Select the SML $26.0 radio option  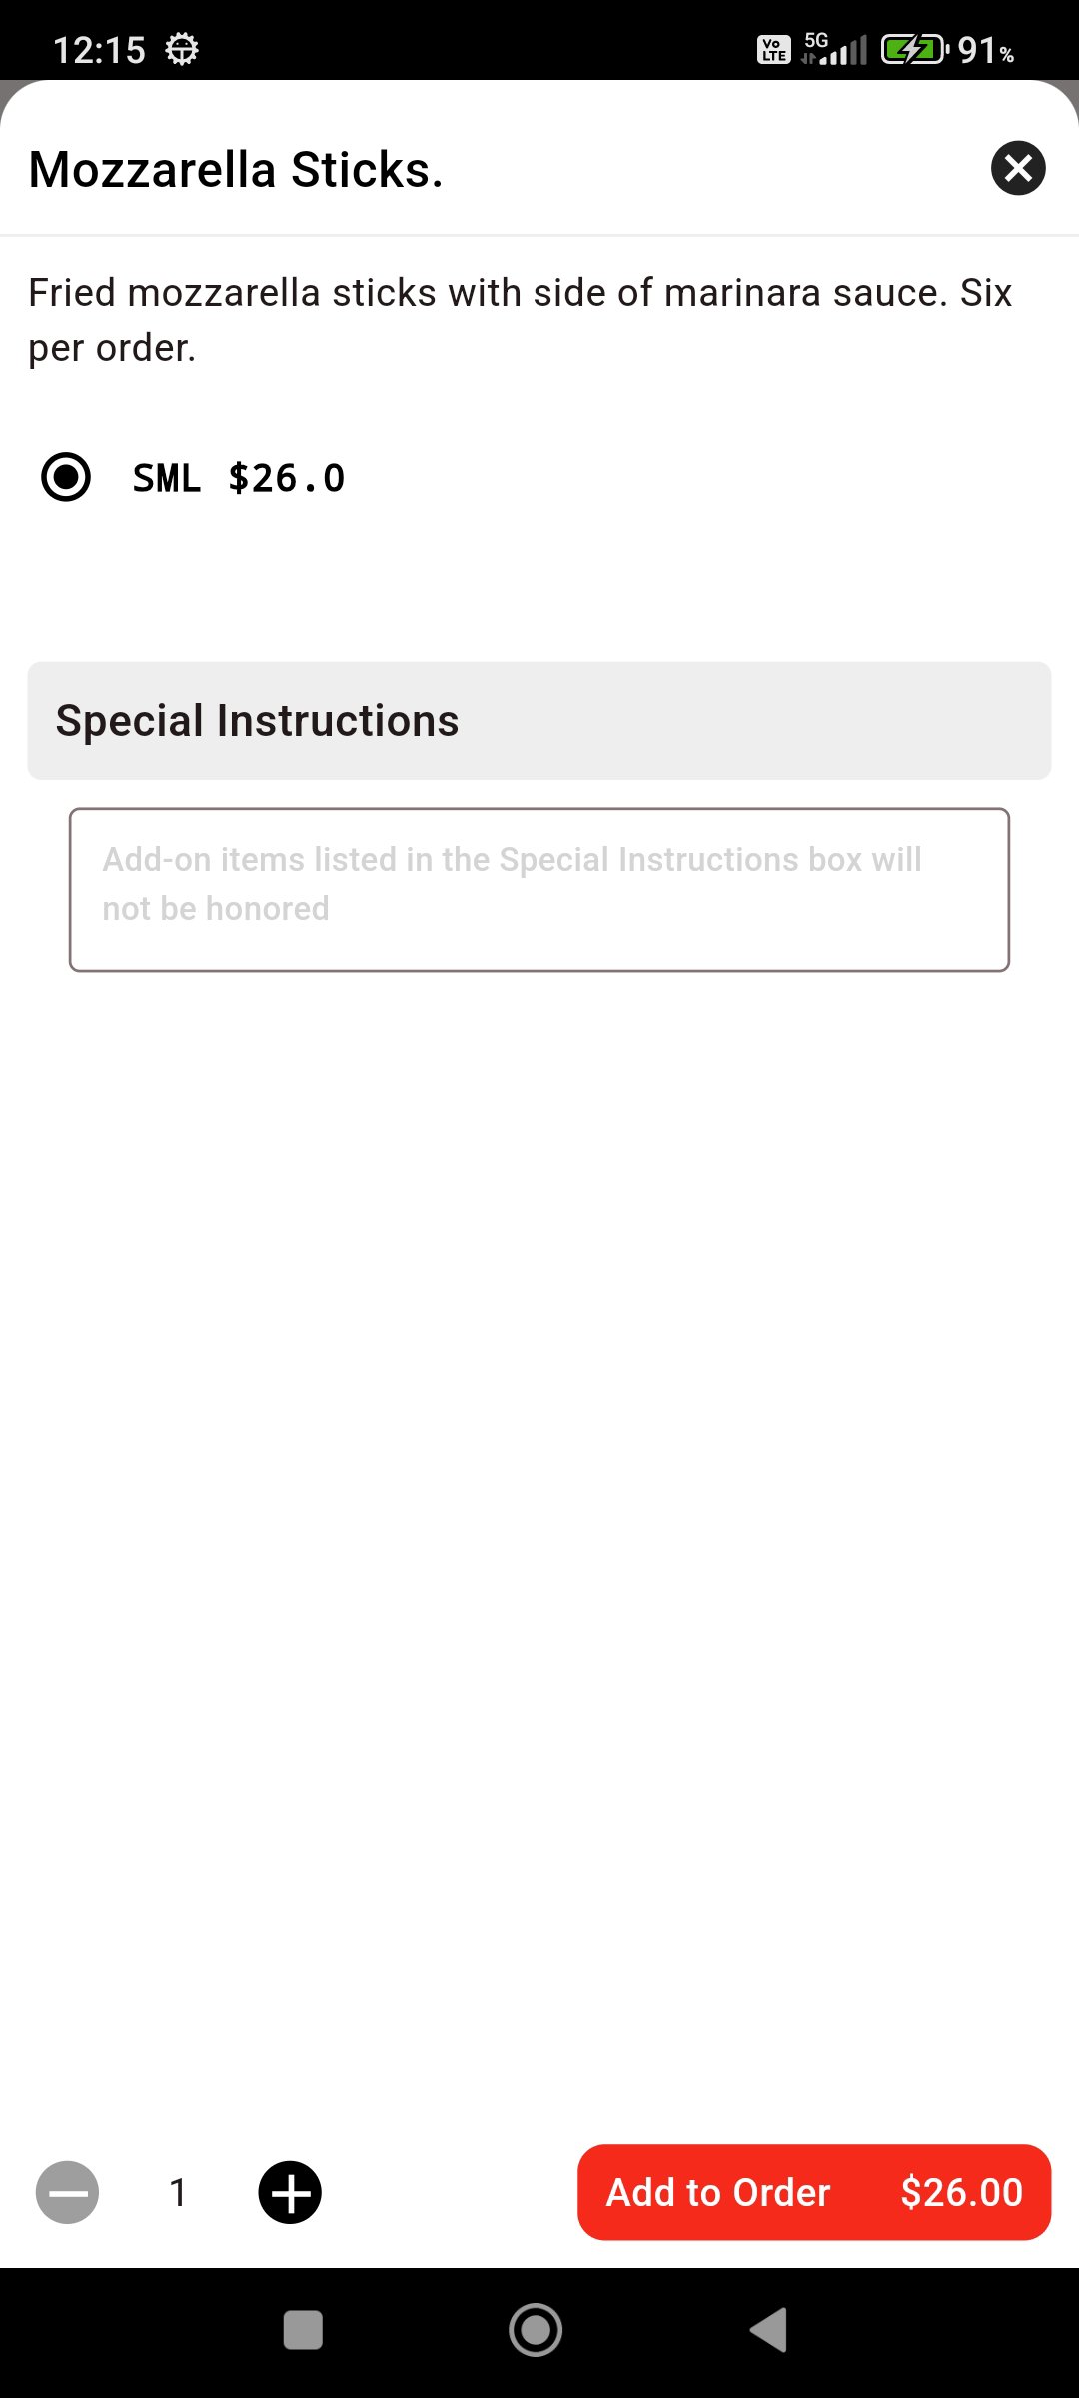[66, 477]
